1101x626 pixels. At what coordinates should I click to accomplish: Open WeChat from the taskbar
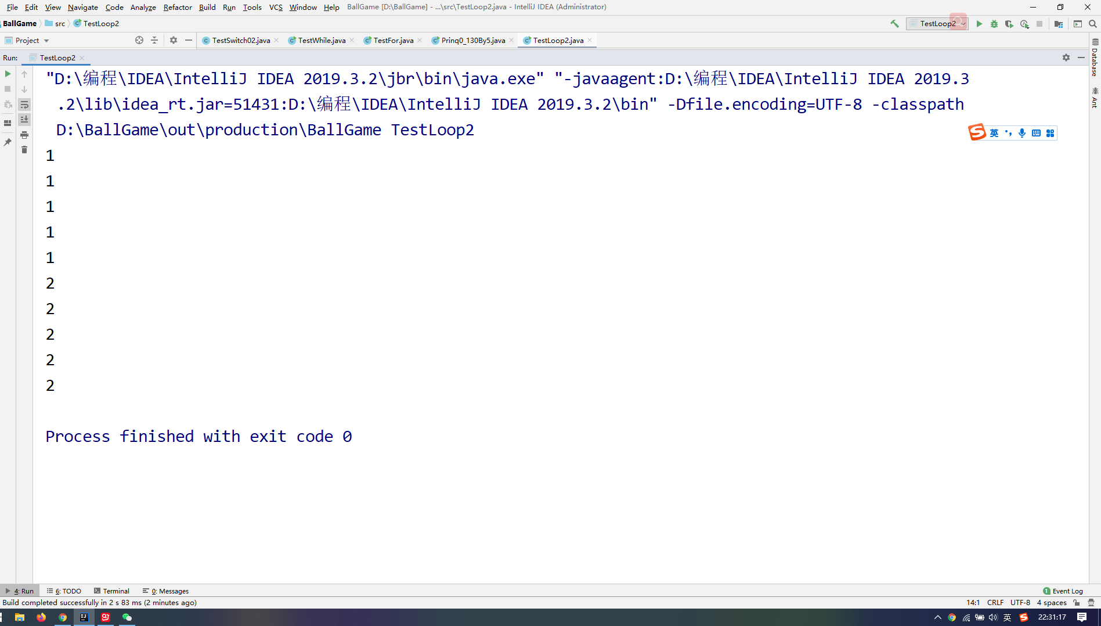tap(127, 617)
